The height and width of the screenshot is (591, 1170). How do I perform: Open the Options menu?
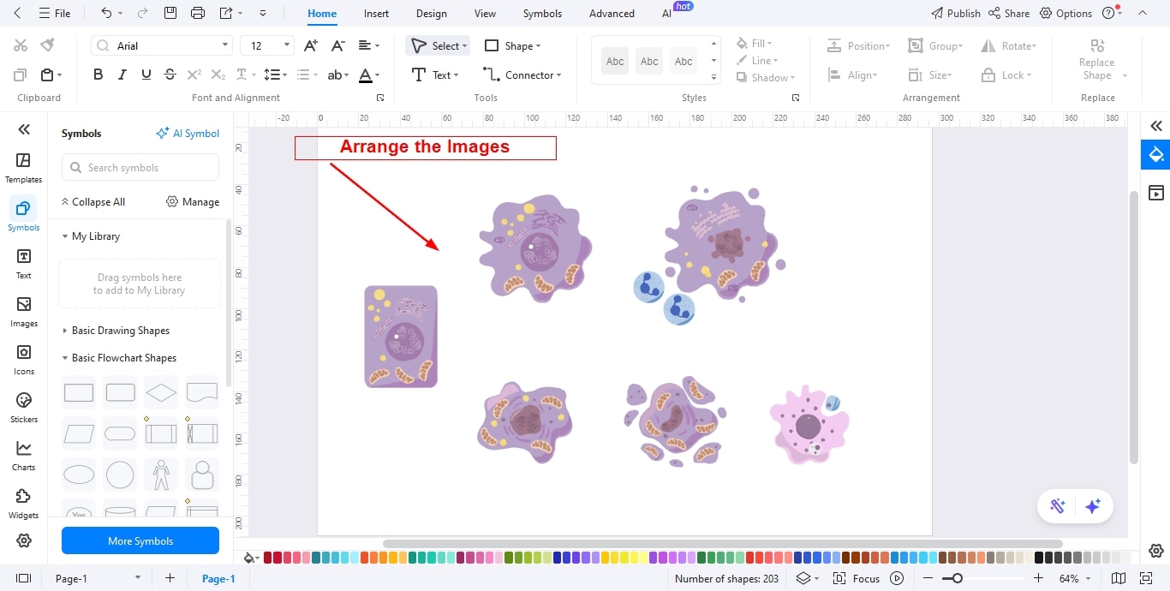click(x=1066, y=14)
